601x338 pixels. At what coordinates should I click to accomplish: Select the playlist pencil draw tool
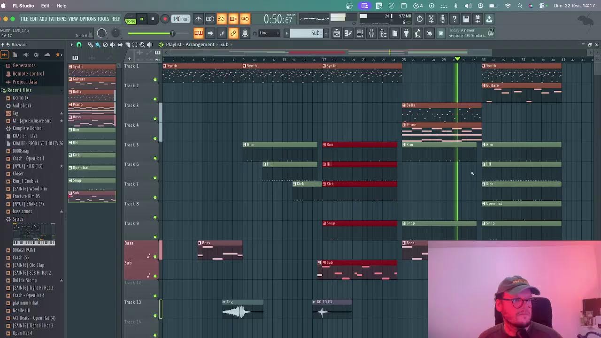(x=91, y=45)
